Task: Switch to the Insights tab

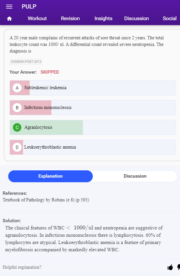Action: pyautogui.click(x=103, y=18)
